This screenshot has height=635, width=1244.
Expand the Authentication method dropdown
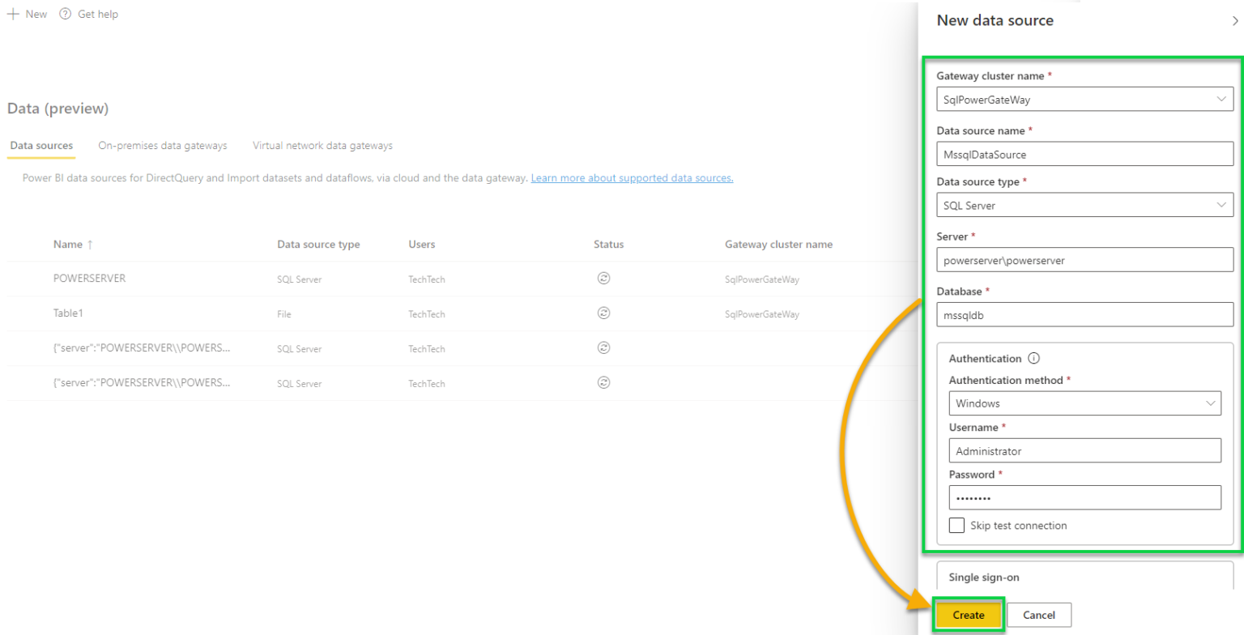point(1210,403)
